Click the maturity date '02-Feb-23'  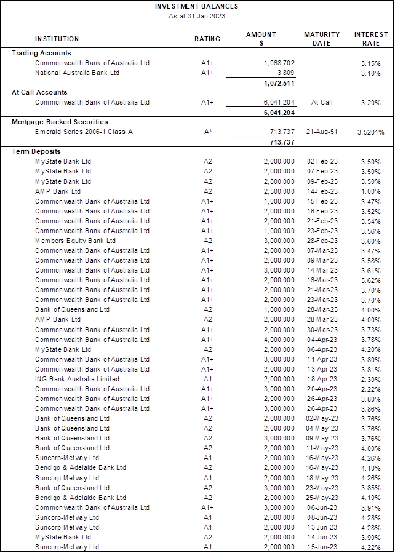pos(322,162)
